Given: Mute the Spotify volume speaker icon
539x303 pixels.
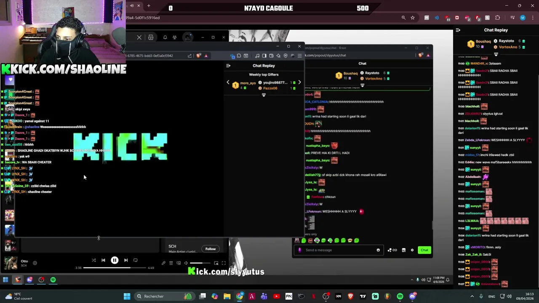Looking at the screenshot, I should pos(186,263).
